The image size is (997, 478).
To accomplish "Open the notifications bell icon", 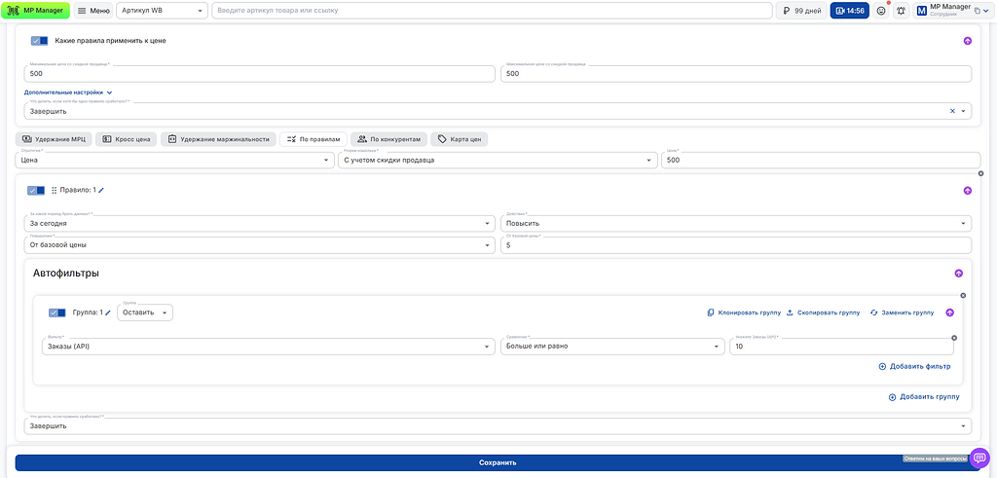I will point(901,11).
